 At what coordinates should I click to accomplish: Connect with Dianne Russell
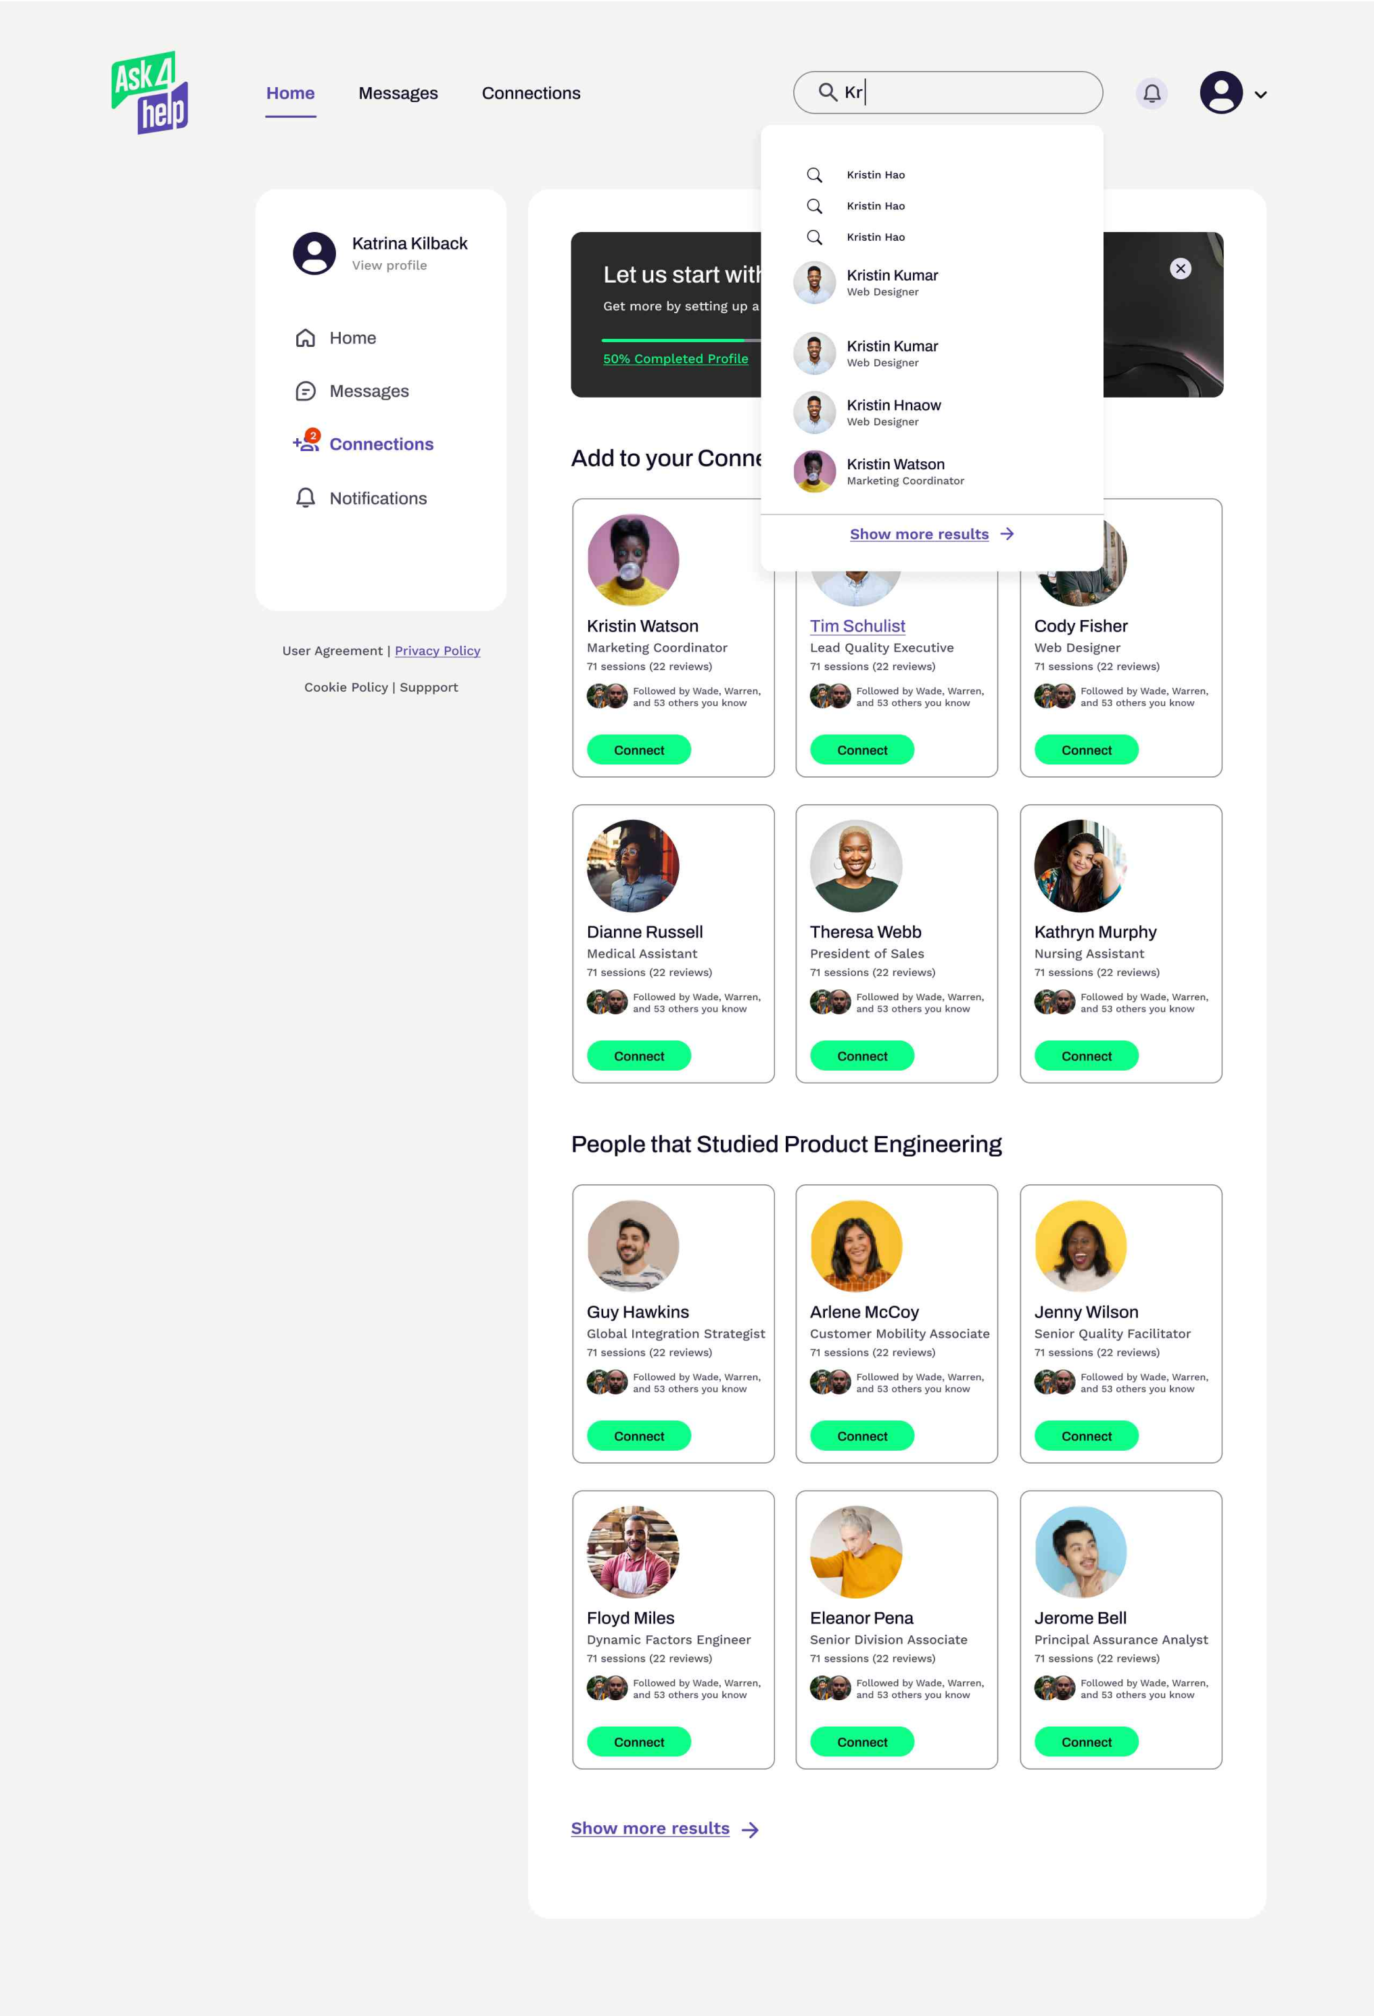638,1056
